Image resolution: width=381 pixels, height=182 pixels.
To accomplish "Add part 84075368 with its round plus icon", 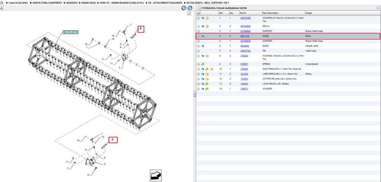I will (x=198, y=18).
